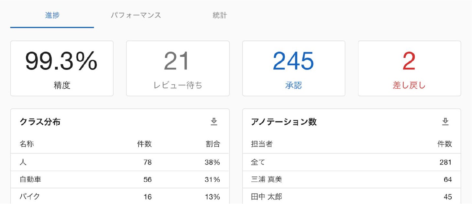Image resolution: width=472 pixels, height=204 pixels.
Task: Click the 担当者 column header
Action: 262,144
